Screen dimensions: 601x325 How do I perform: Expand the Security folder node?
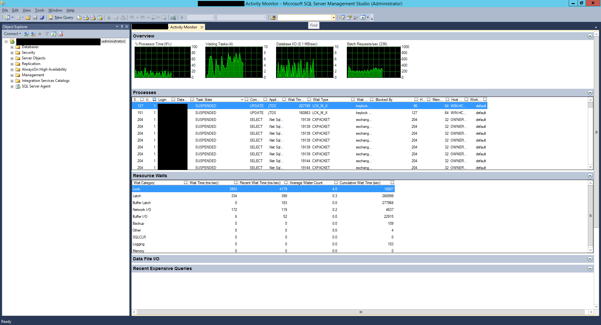pos(12,53)
